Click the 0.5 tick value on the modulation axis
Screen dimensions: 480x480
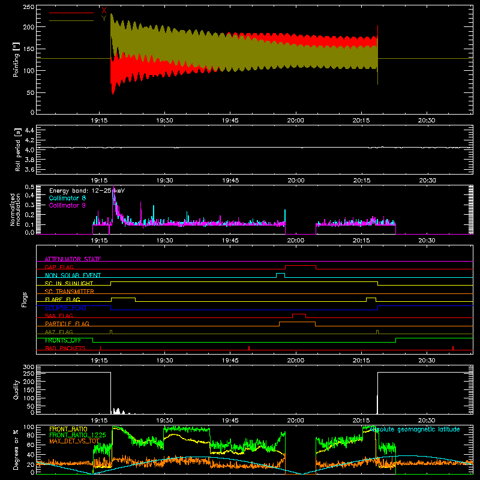tap(29, 187)
